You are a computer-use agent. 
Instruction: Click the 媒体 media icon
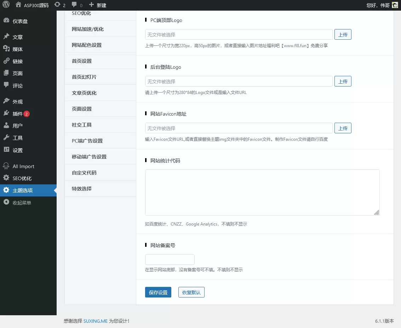click(x=6, y=49)
